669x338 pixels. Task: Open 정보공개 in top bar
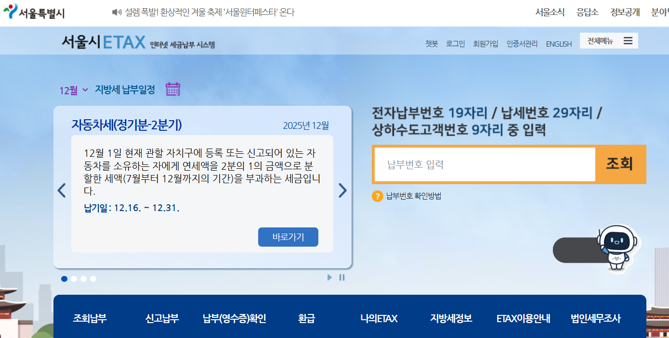click(x=625, y=13)
